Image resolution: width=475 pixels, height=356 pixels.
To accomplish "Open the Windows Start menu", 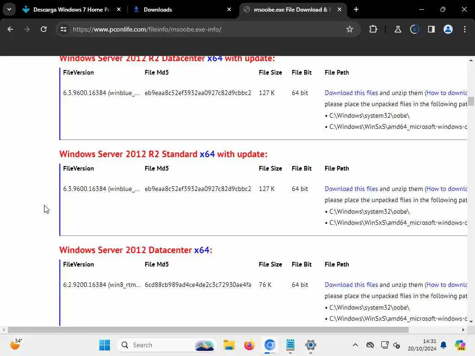I will [104, 345].
